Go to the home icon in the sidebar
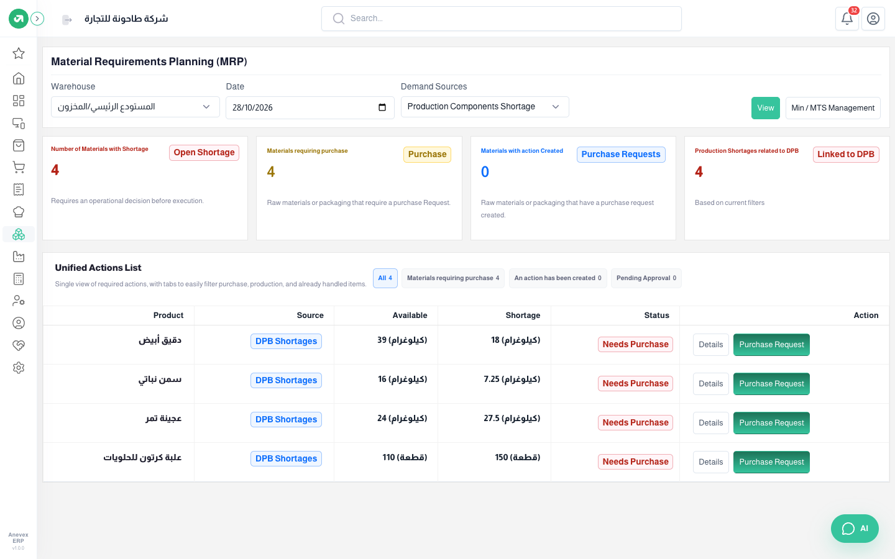The image size is (895, 559). pyautogui.click(x=19, y=78)
